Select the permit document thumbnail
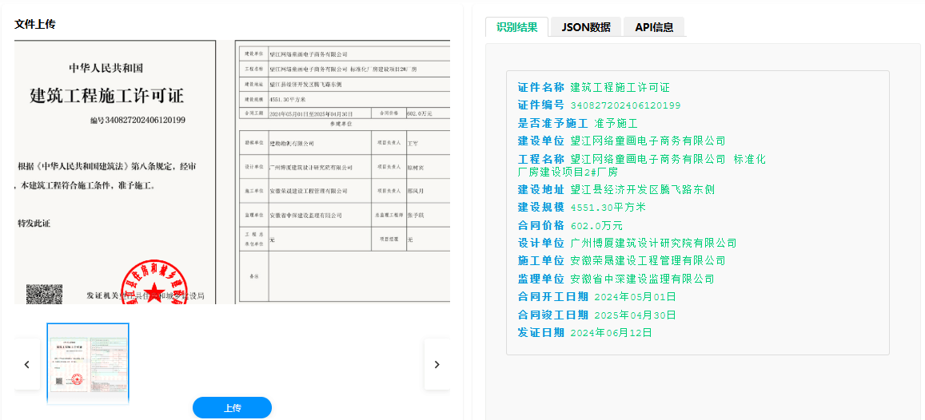 88,363
